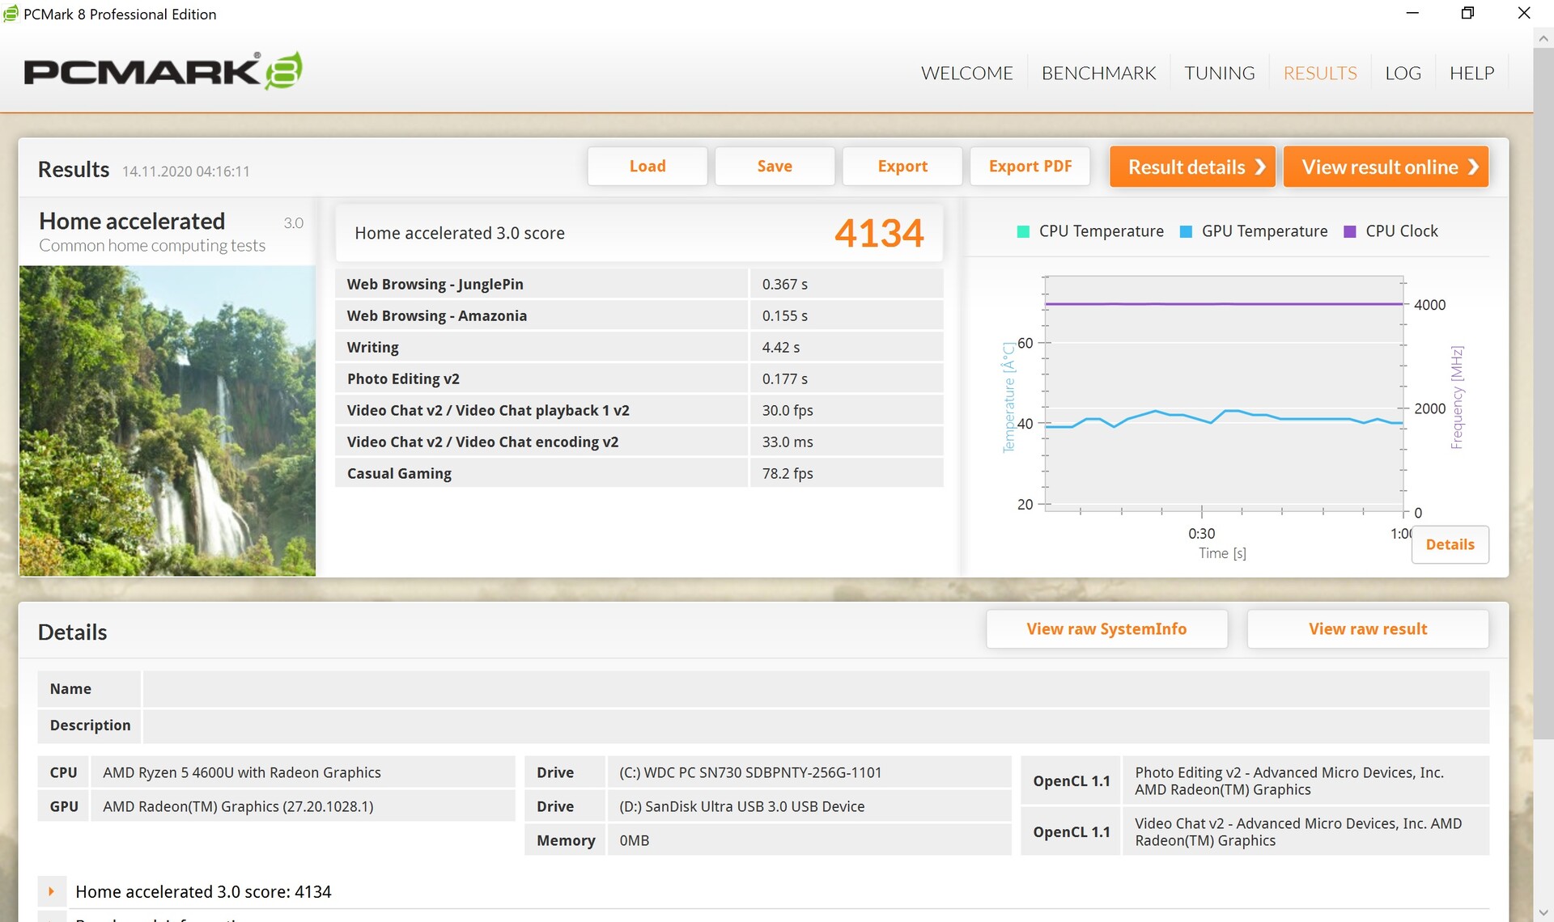This screenshot has width=1554, height=922.
Task: Click Export PDF button
Action: pyautogui.click(x=1030, y=167)
